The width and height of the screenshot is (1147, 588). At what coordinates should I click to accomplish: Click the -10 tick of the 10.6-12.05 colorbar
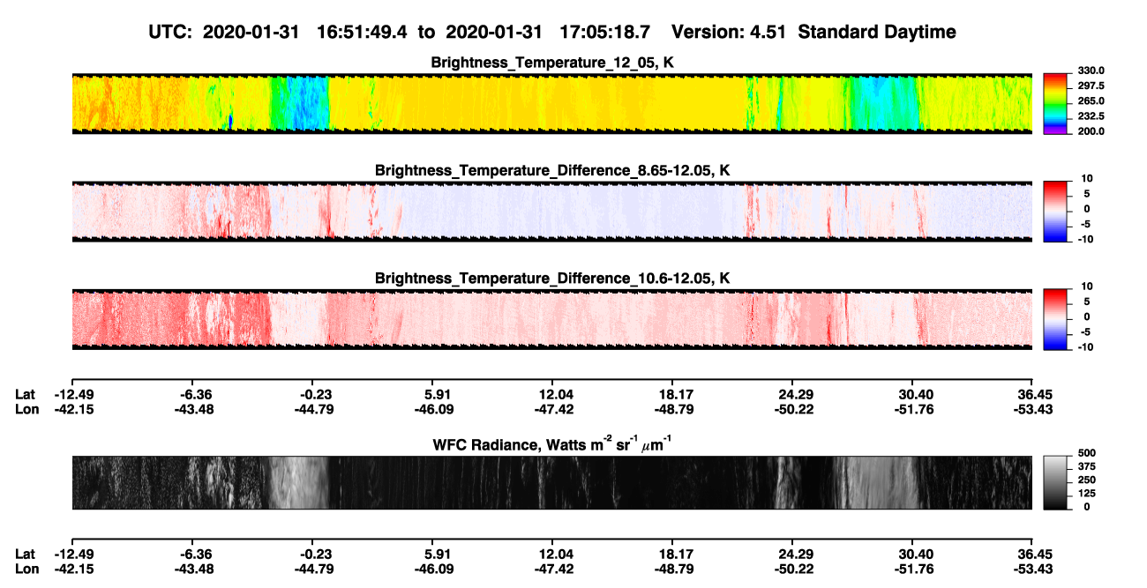coord(1086,346)
